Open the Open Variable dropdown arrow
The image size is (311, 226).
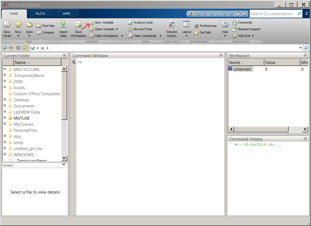tap(117, 29)
